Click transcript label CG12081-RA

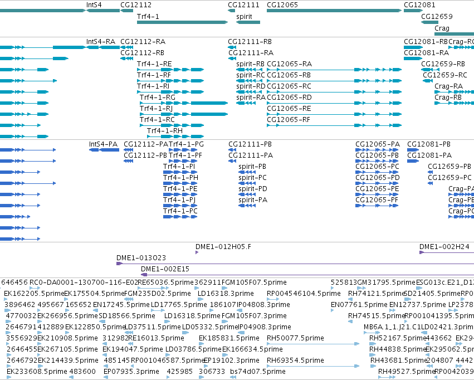click(x=426, y=52)
